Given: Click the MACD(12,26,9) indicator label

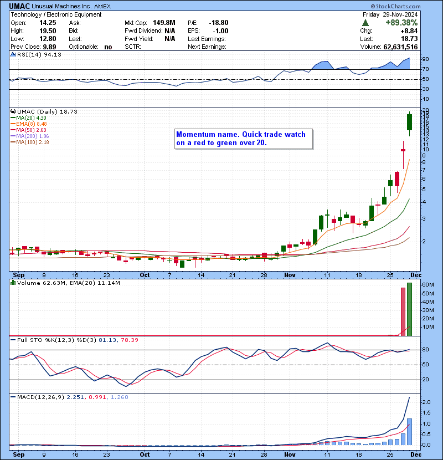Looking at the screenshot, I should click(40, 397).
